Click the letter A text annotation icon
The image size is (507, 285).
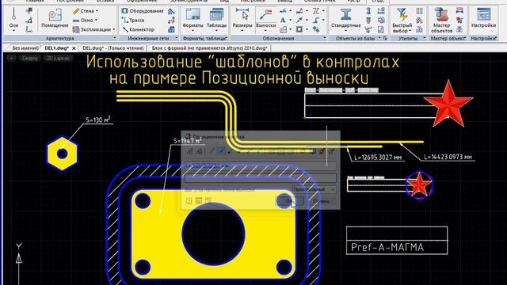click(283, 20)
